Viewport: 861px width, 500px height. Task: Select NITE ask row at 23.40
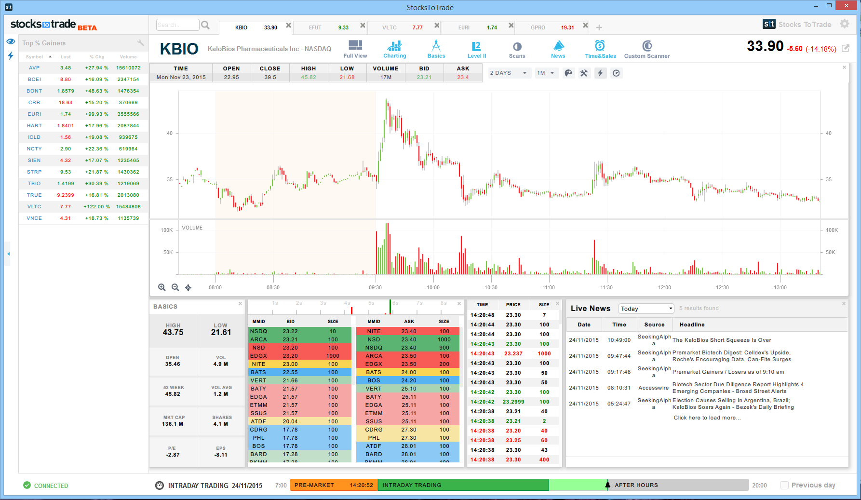coord(408,331)
